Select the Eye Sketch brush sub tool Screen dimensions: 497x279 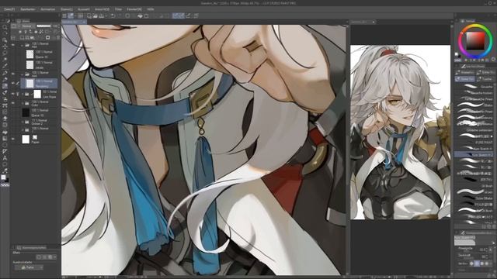click(474, 155)
